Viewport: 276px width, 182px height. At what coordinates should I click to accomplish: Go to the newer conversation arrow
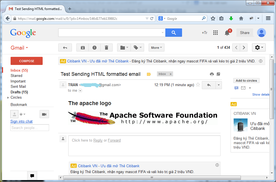click(x=236, y=48)
